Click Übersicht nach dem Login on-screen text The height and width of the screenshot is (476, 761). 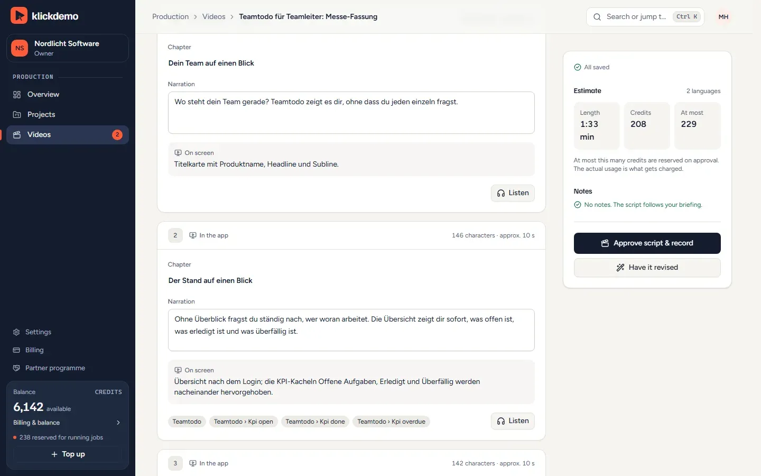327,387
